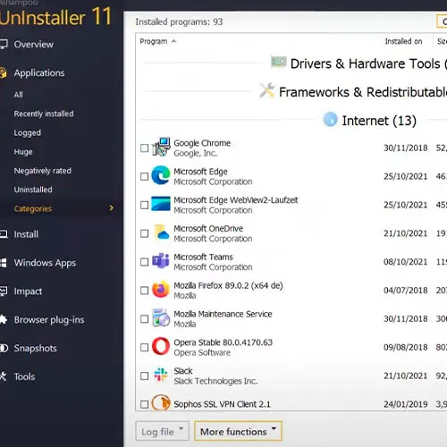
Task: Click the Impact sidebar icon
Action: [x=4, y=291]
